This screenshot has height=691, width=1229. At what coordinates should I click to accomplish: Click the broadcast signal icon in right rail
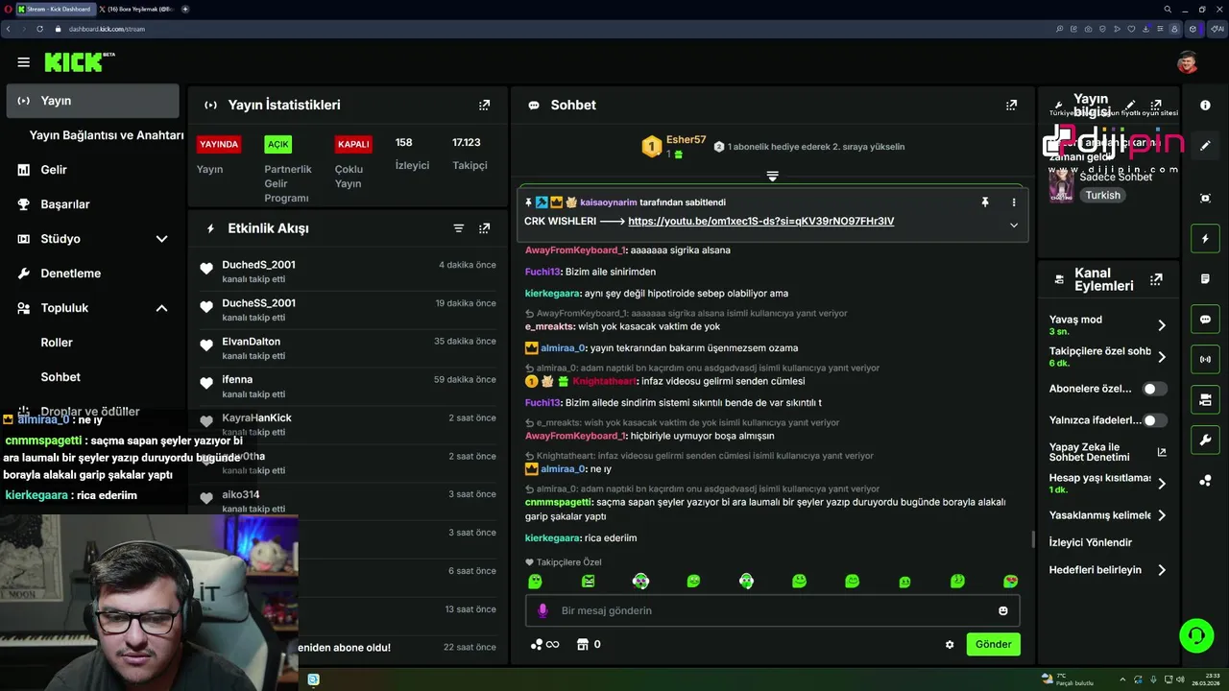coord(1205,359)
